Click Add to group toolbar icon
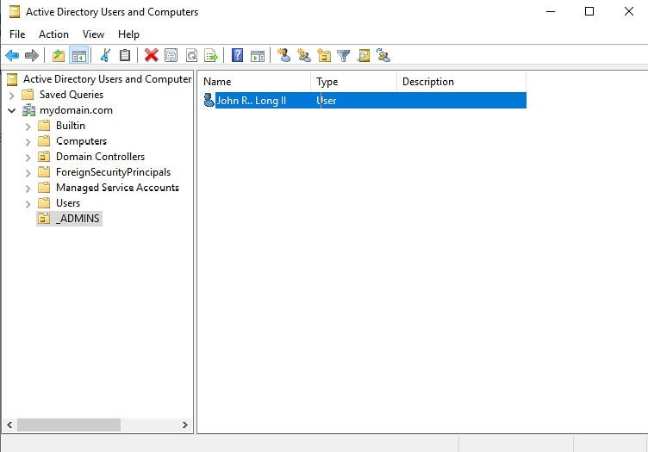 coord(383,55)
